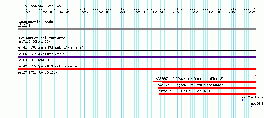Click the 60098k ruler position

(x=121, y=12)
